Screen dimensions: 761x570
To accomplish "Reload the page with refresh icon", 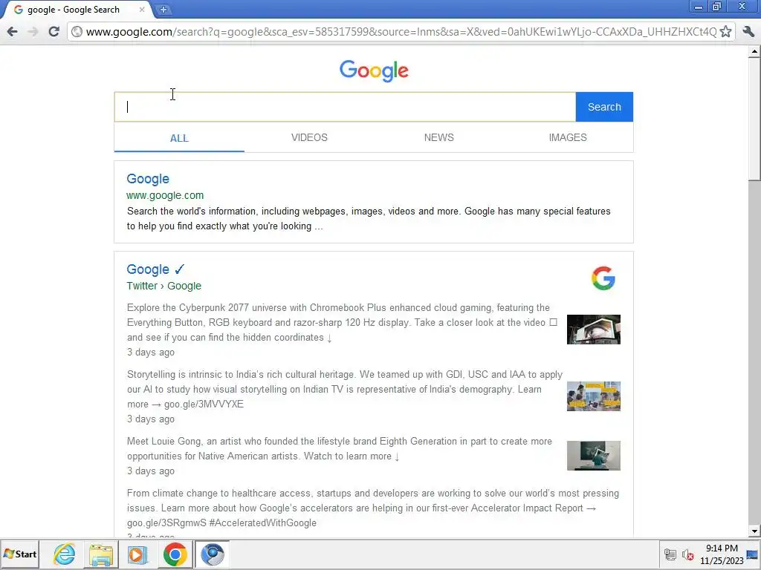I will (54, 31).
